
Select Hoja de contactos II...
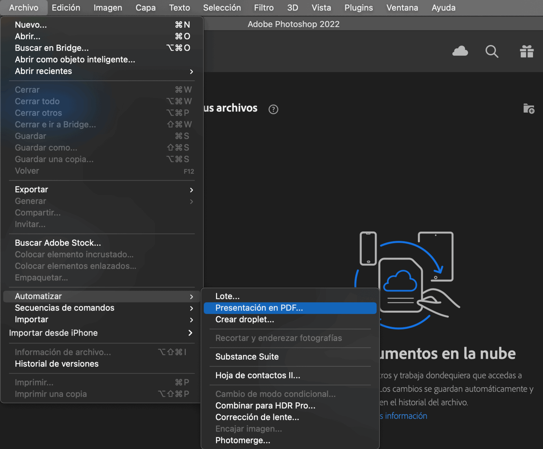(290, 376)
